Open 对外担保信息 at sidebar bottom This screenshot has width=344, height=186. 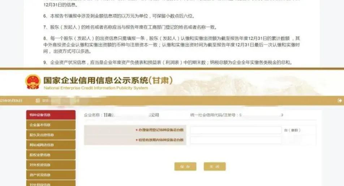pos(51,183)
